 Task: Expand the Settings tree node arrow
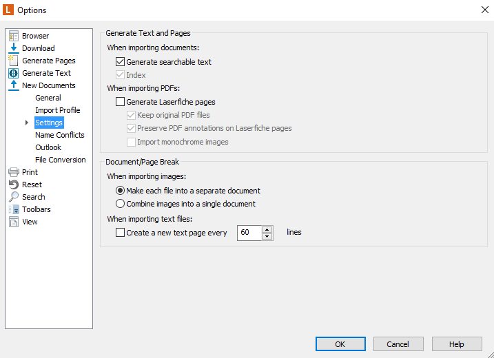(x=27, y=123)
